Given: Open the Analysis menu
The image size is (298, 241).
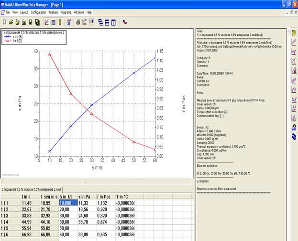Looking at the screenshot, I should click(53, 12).
